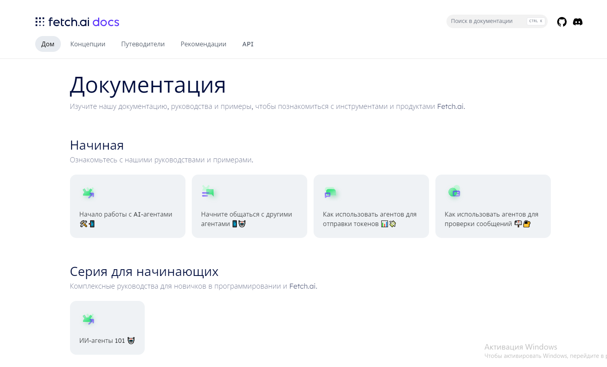Focus the 'Поиск в документации' search field
The image size is (607, 367).
(497, 21)
